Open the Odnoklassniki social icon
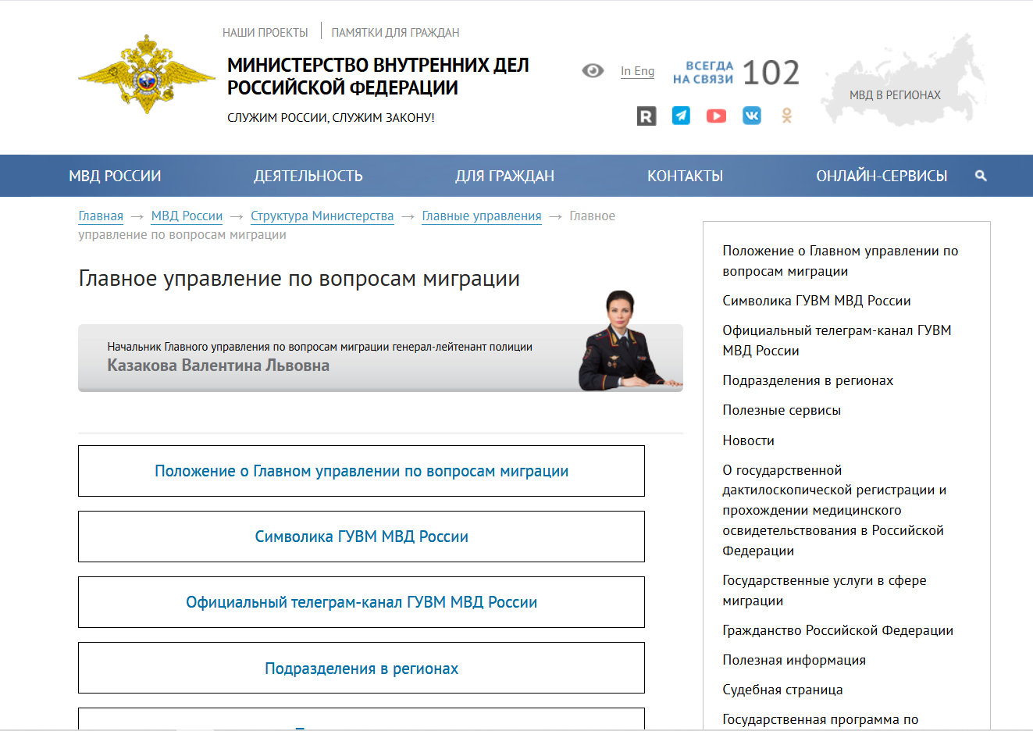 [x=786, y=116]
